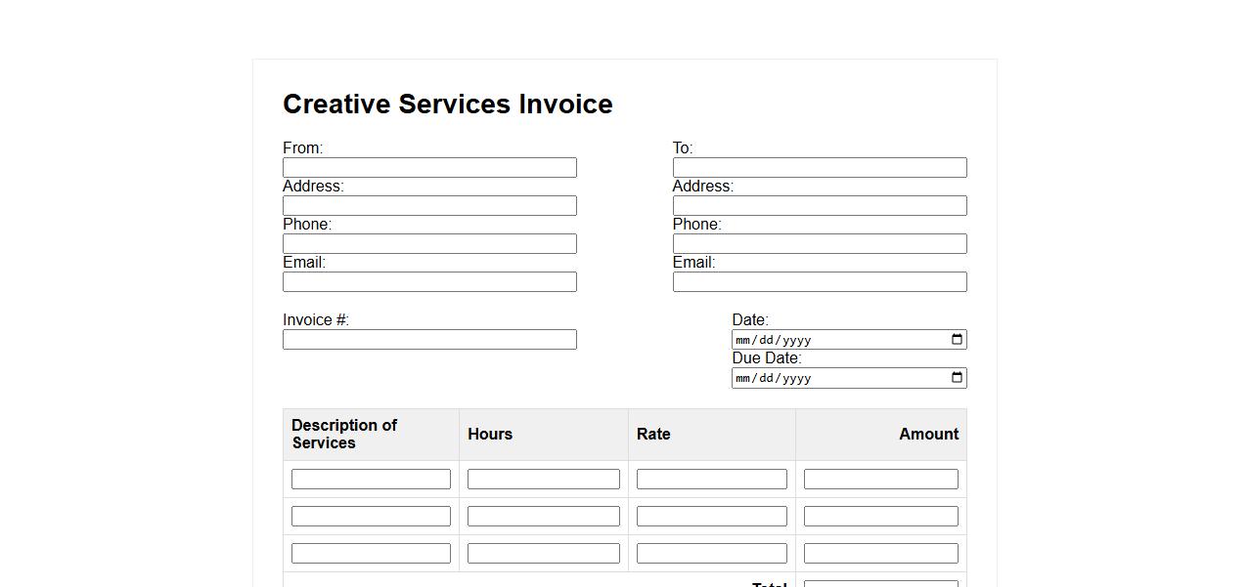The height and width of the screenshot is (587, 1250).
Task: Click the sender Email input box
Action: [429, 282]
